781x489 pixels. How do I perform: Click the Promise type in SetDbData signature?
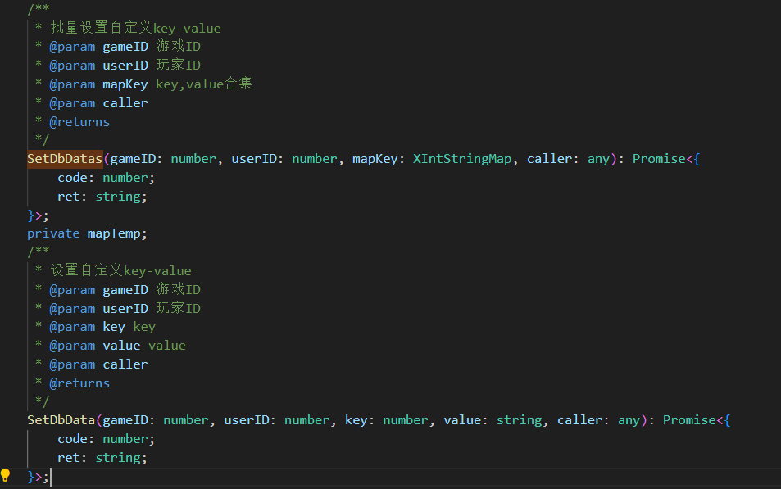689,420
